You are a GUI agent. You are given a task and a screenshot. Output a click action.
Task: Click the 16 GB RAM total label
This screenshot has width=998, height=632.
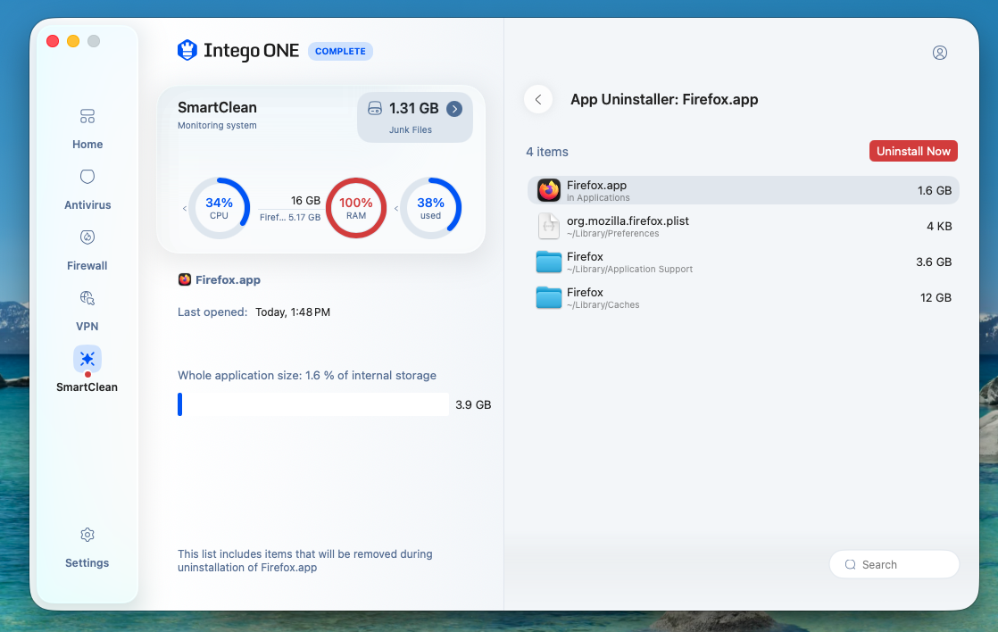(305, 201)
